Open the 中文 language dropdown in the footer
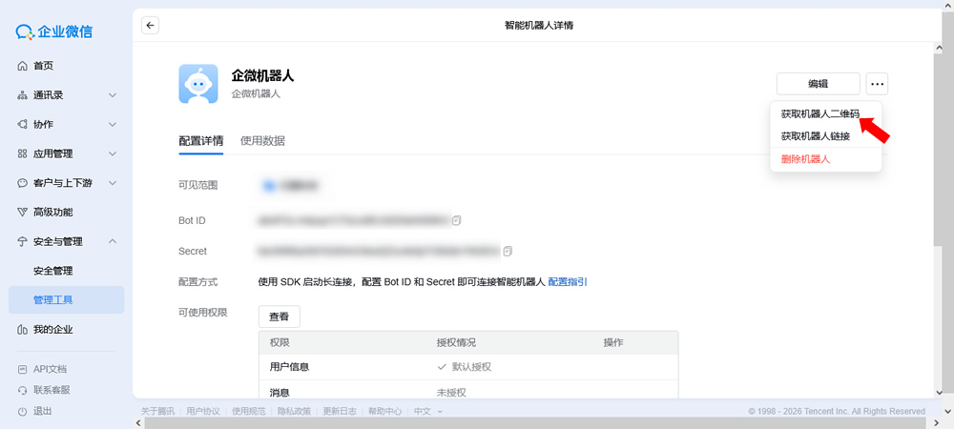This screenshot has height=429, width=954. click(x=425, y=412)
